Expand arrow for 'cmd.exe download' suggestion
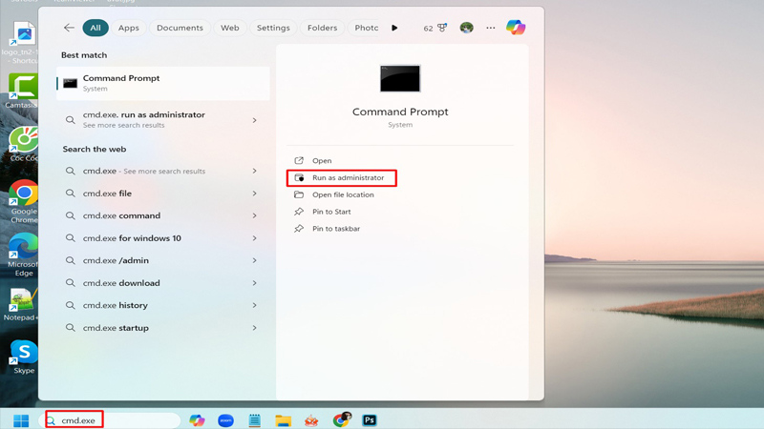764x429 pixels. 254,282
